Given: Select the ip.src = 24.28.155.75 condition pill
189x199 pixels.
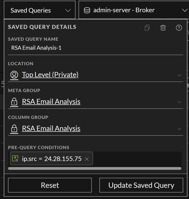Looking at the screenshot, I should 52,159.
